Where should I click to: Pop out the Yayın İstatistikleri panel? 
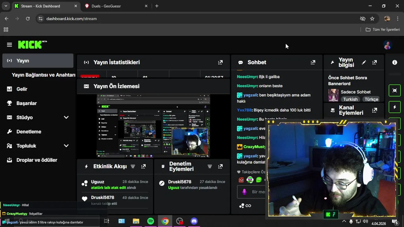tap(220, 62)
